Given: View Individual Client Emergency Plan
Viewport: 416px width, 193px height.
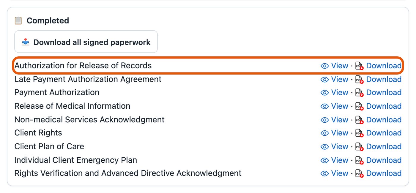Looking at the screenshot, I should click(340, 160).
